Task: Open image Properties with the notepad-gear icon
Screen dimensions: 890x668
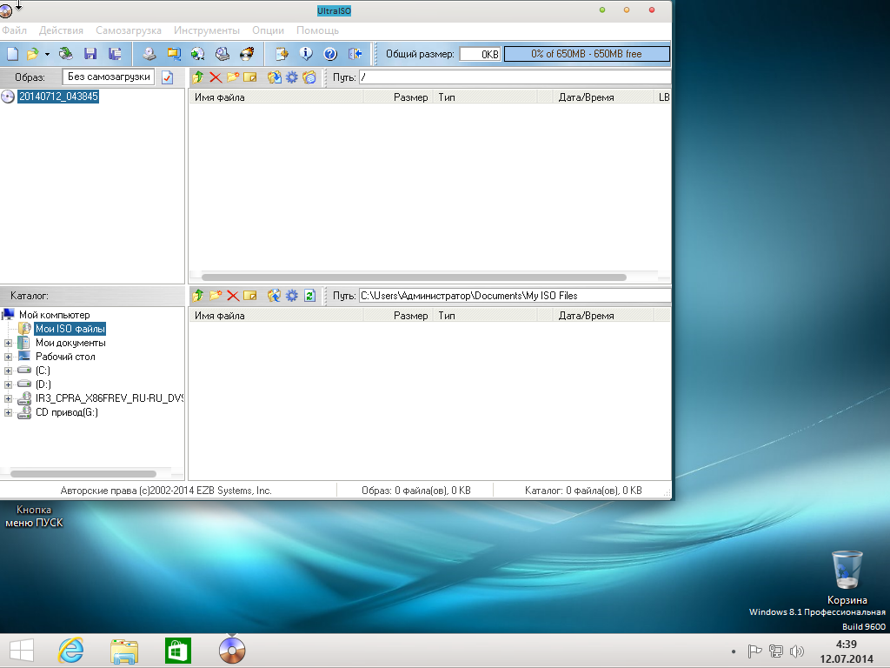Action: [x=282, y=54]
